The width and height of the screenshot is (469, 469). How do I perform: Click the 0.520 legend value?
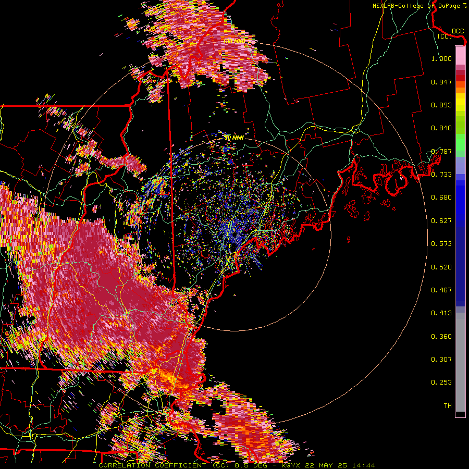coord(441,267)
